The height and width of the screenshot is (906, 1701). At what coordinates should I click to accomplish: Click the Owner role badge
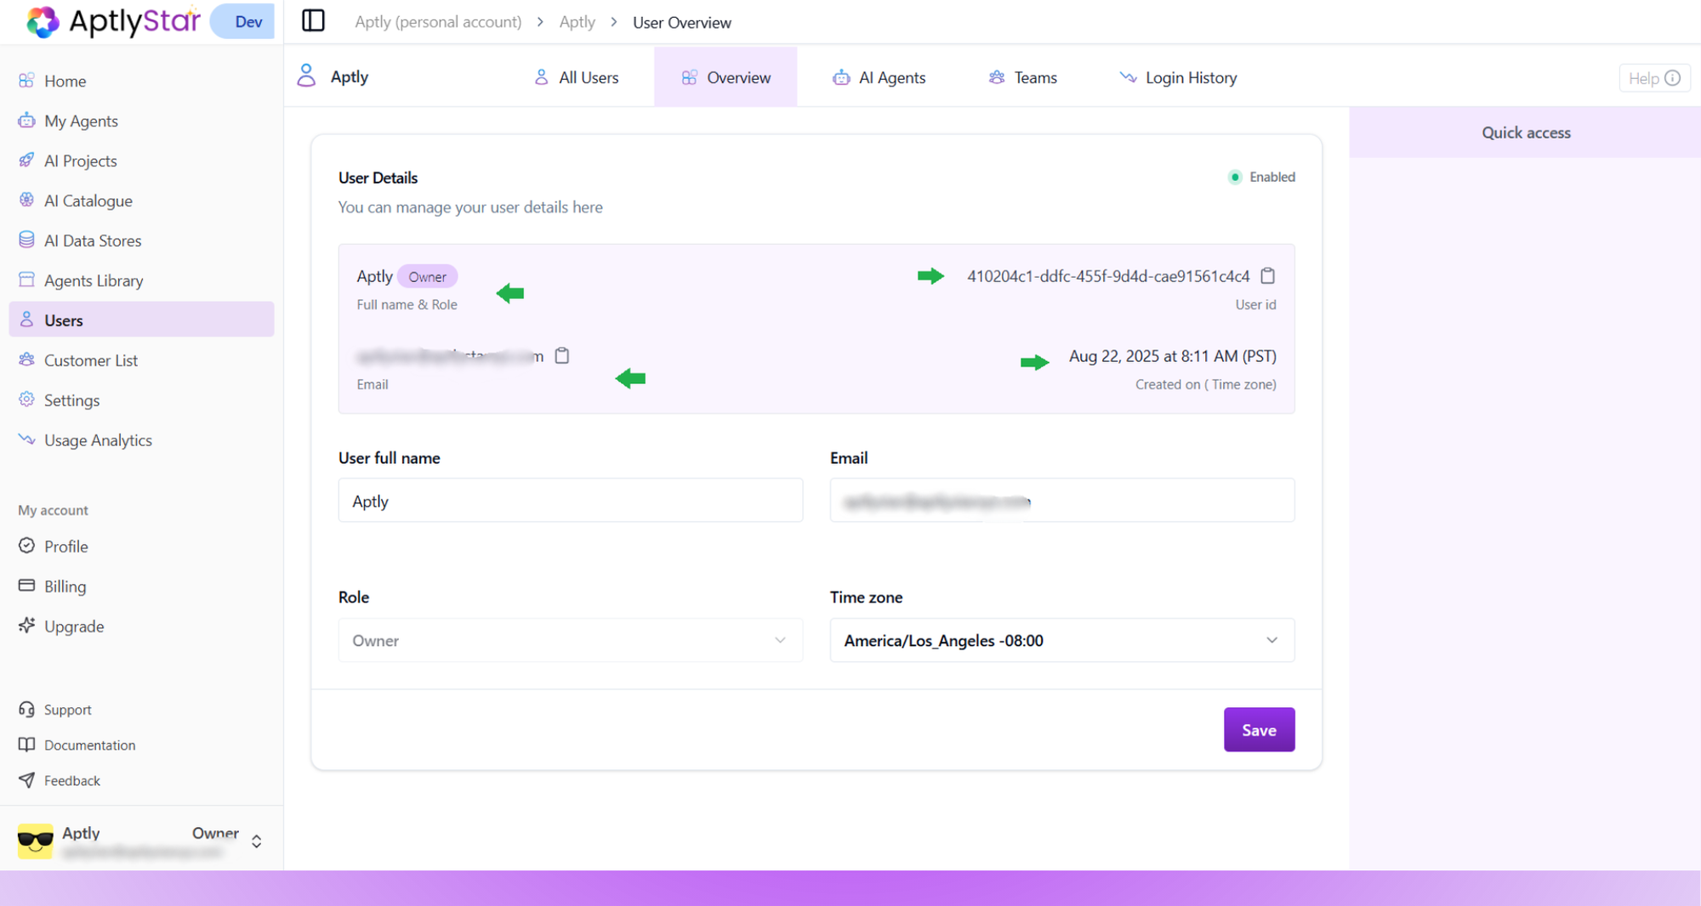pos(428,277)
